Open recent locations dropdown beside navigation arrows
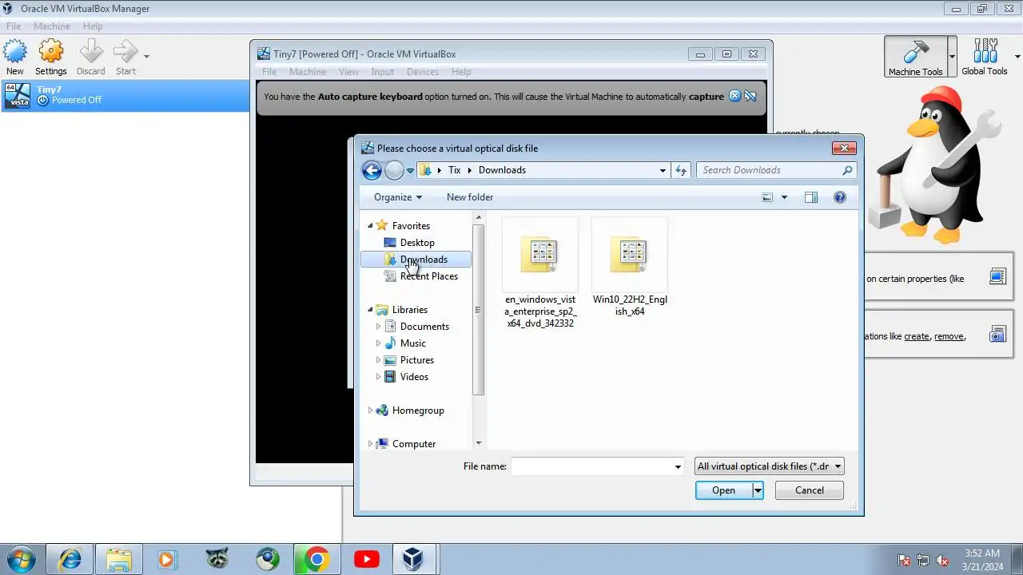1023x575 pixels. pos(410,170)
